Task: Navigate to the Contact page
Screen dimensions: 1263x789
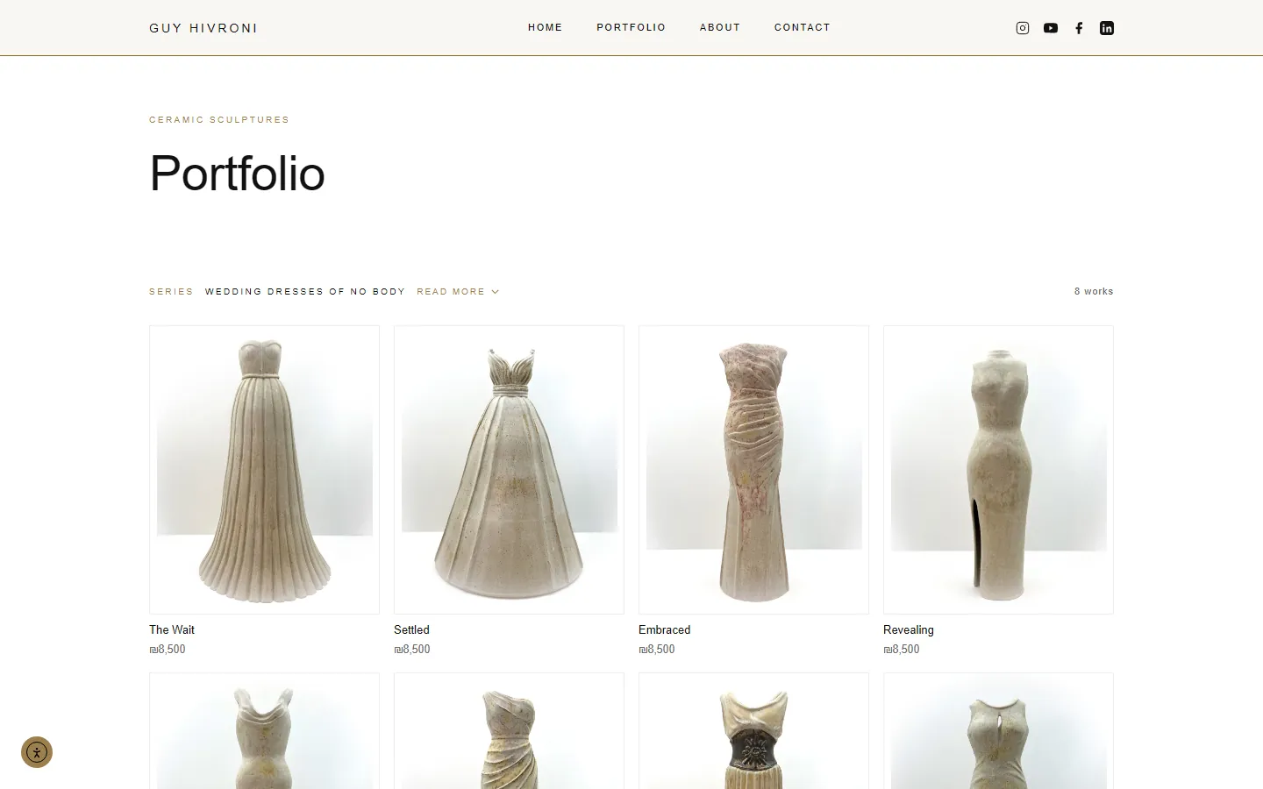Action: click(803, 27)
